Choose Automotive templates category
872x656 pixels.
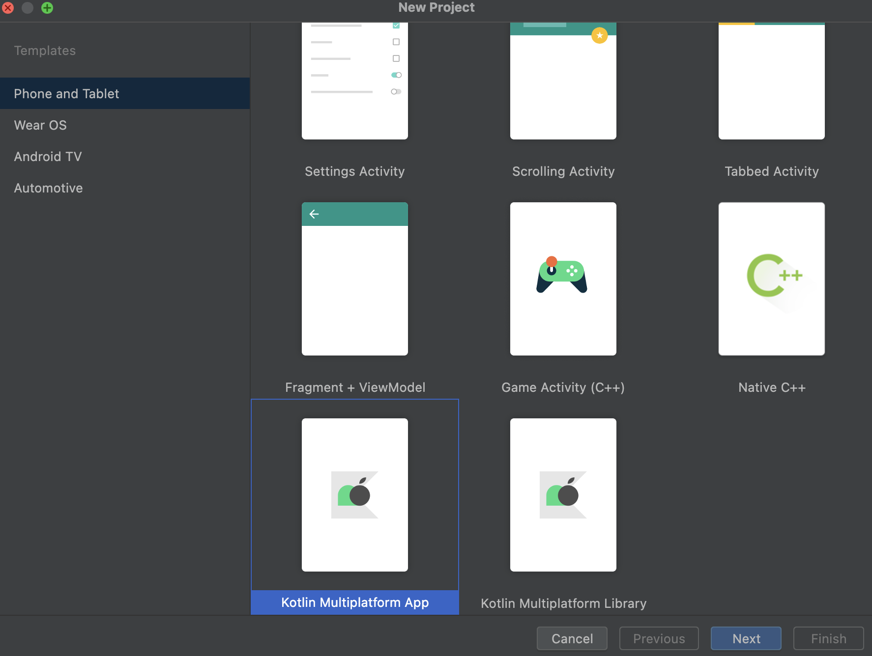coord(125,188)
